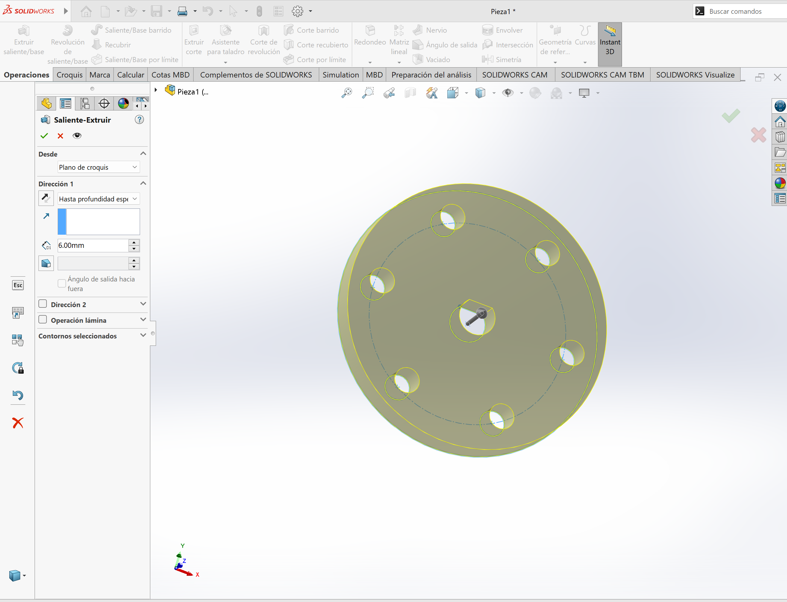Expand the Pieza1 flyout tree arrow

(156, 90)
